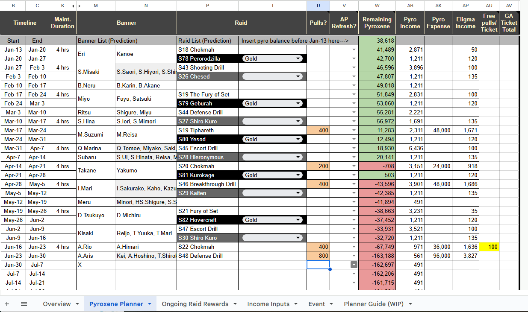Click the D.Tsukuyo banner cell
The width and height of the screenshot is (528, 312).
(96, 215)
